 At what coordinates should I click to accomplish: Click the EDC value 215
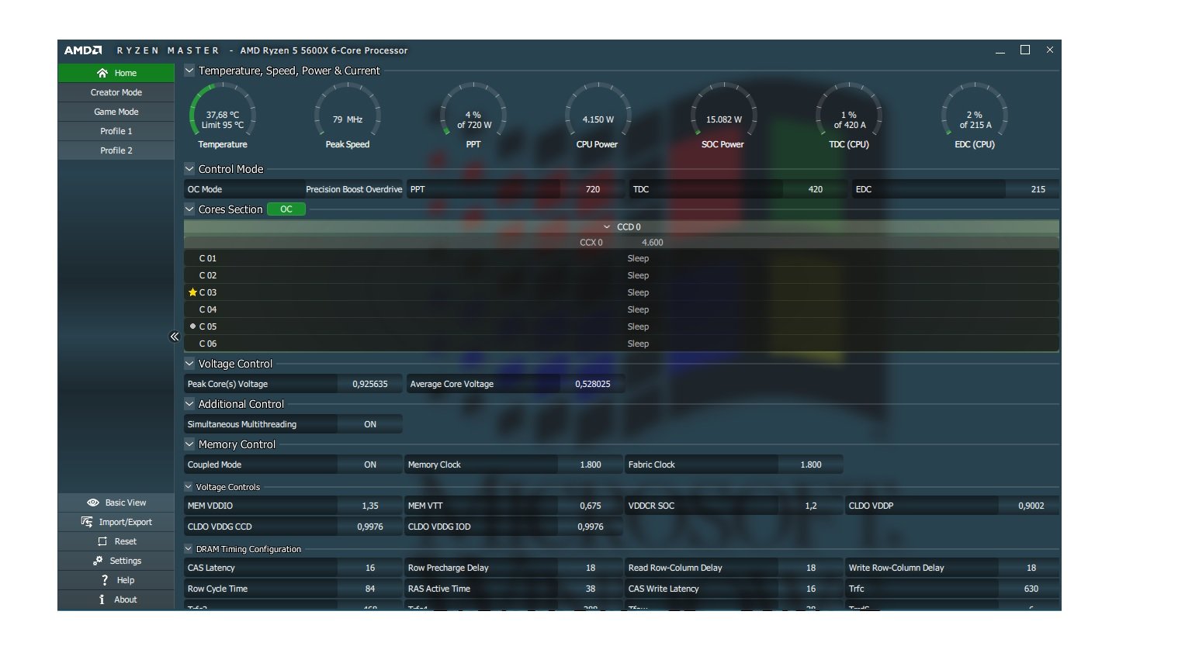pyautogui.click(x=1038, y=189)
